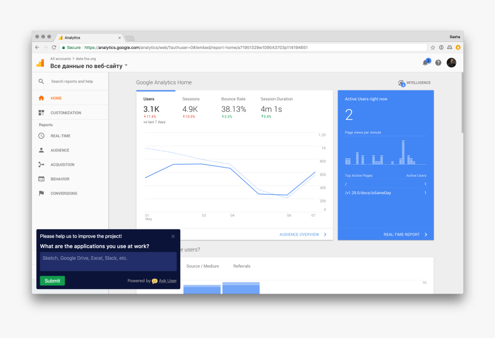Open the Behavior reports section
Screen dimensions: 495x338
[x=70, y=179]
